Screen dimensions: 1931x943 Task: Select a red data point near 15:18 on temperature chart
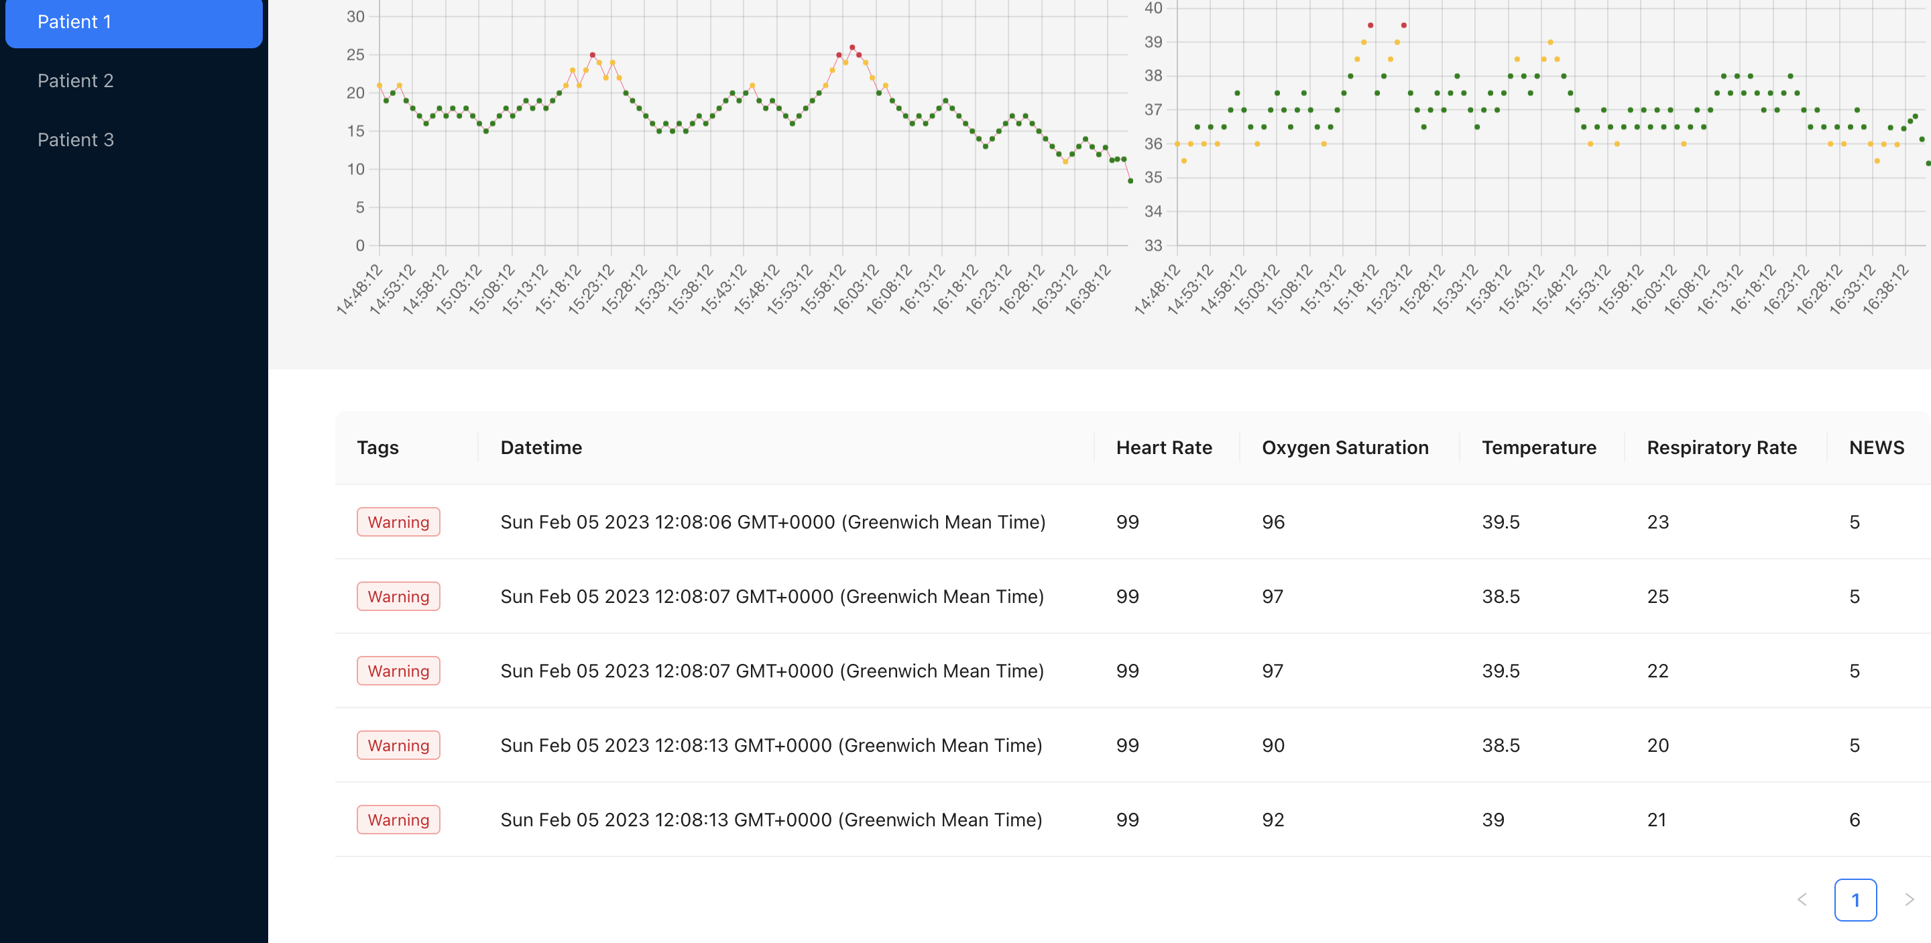click(1370, 24)
